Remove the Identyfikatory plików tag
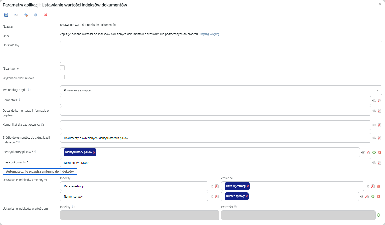385x225 pixels. click(94, 152)
